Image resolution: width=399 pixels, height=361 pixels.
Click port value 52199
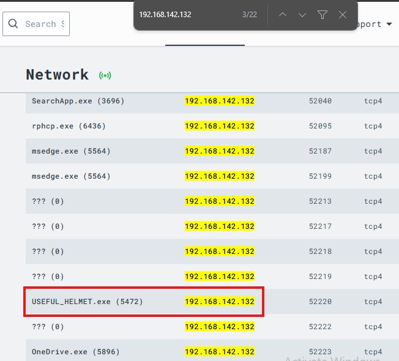point(320,176)
